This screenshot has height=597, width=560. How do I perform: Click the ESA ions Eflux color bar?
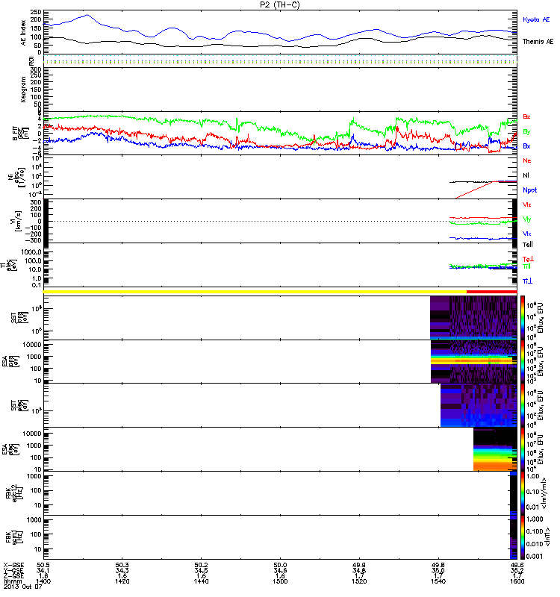click(x=522, y=362)
